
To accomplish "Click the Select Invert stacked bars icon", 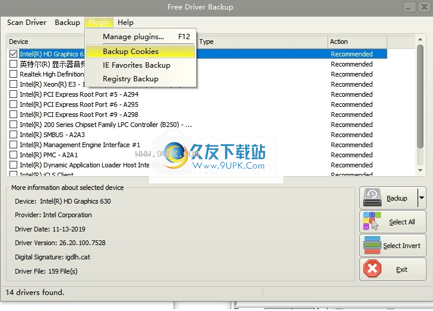I will click(372, 245).
